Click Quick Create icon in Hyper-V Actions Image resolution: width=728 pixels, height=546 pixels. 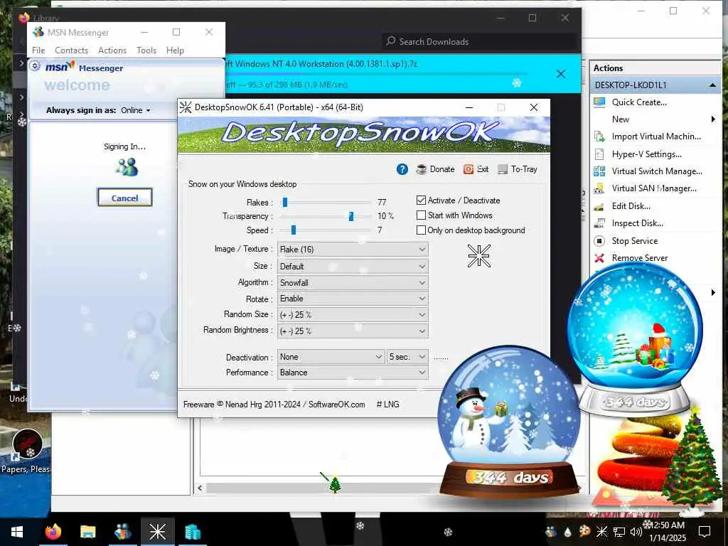tap(599, 102)
